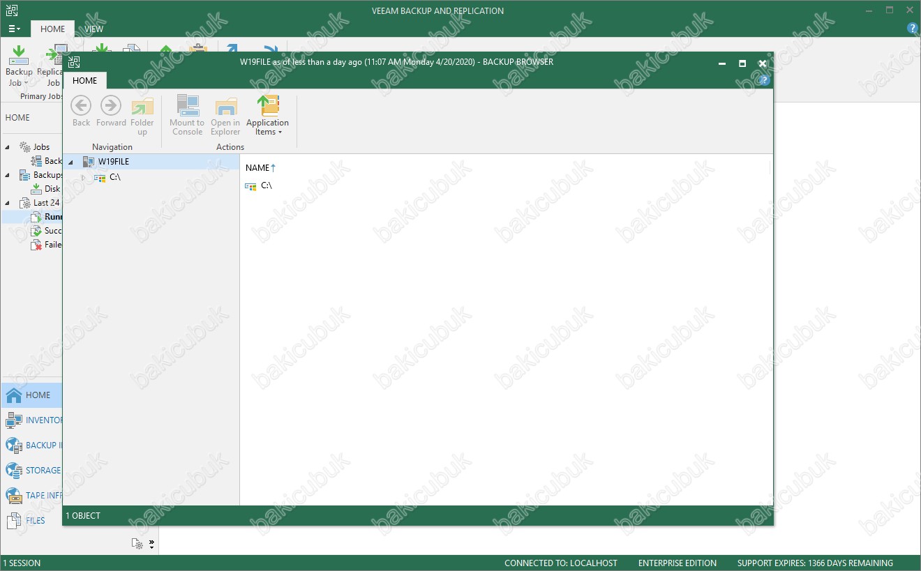Click the Back arrow in Backup Browser
Screen dimensions: 921x571
[x=81, y=106]
